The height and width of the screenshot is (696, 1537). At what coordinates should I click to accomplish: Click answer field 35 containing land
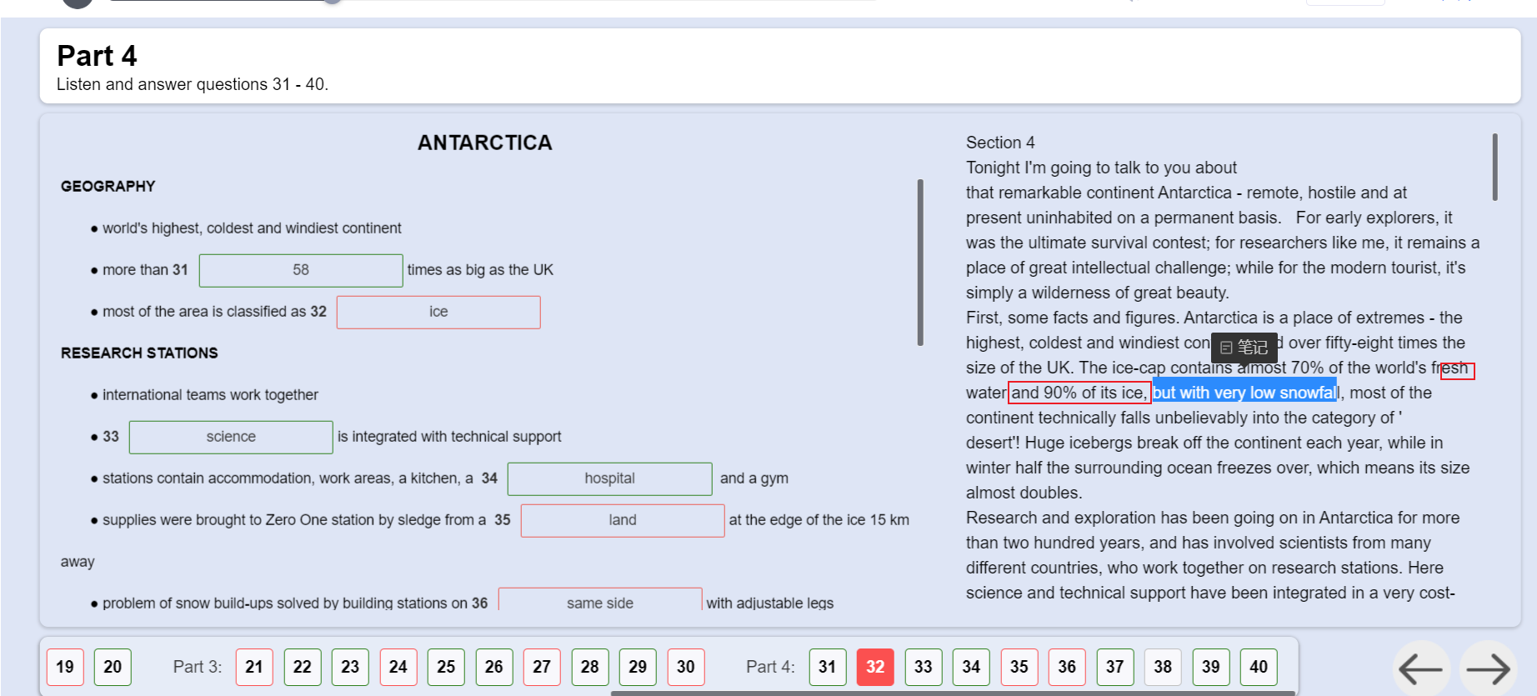pos(623,520)
